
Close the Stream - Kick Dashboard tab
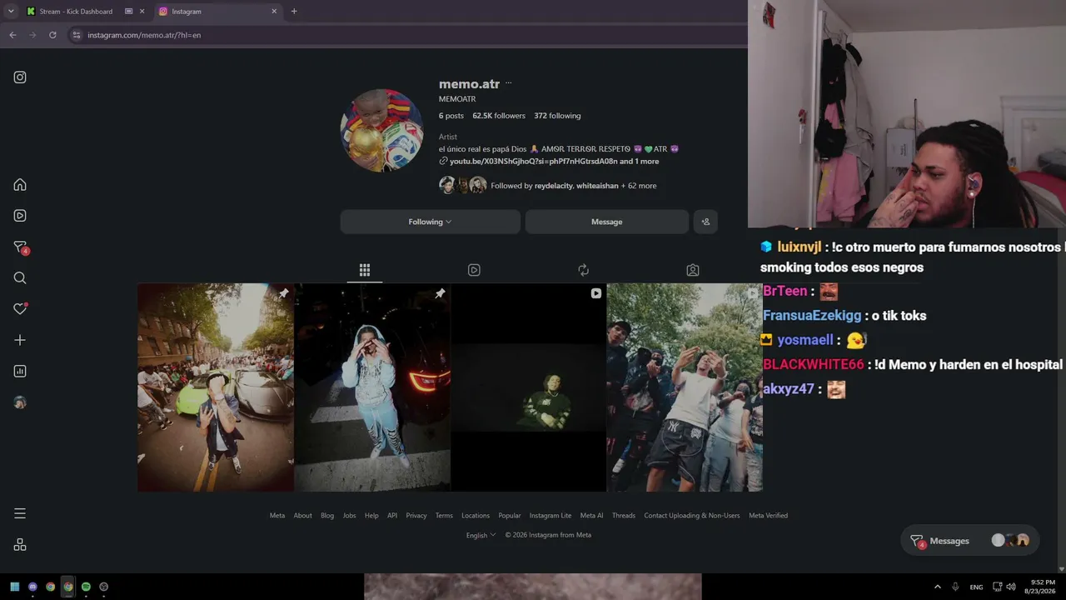(142, 11)
